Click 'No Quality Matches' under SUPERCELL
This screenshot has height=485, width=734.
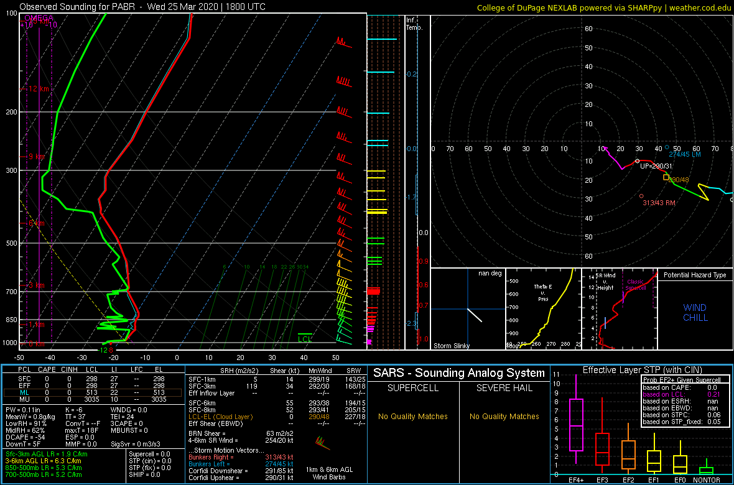(413, 416)
